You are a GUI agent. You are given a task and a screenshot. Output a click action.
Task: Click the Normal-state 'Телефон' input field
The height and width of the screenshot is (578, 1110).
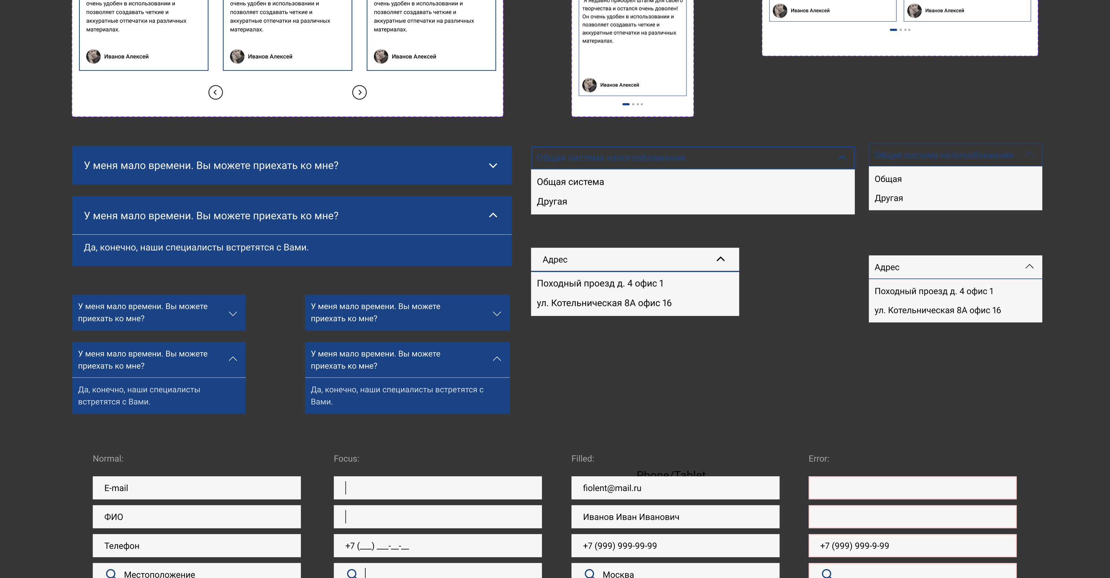coord(196,545)
